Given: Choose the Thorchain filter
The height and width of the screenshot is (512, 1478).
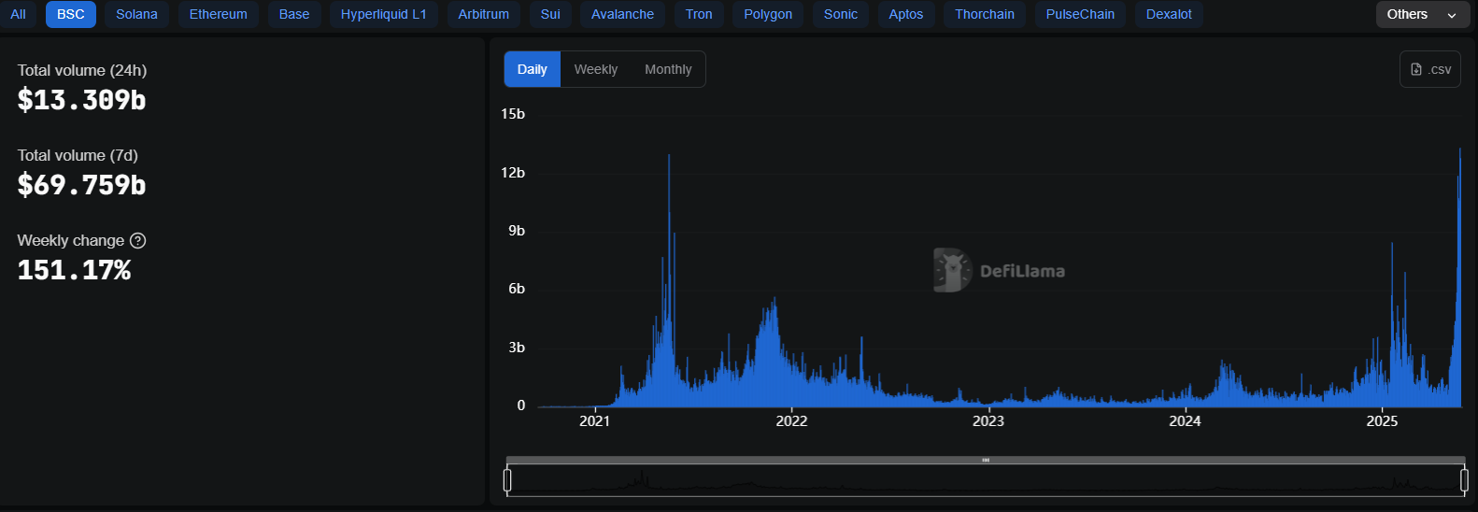Looking at the screenshot, I should [x=985, y=14].
